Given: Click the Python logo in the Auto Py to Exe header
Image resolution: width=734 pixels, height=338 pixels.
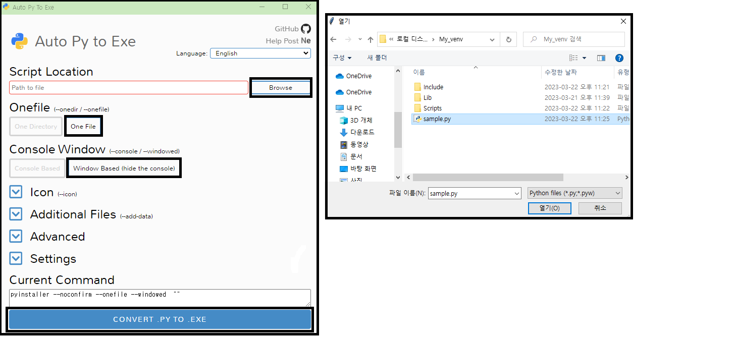Looking at the screenshot, I should pos(19,42).
